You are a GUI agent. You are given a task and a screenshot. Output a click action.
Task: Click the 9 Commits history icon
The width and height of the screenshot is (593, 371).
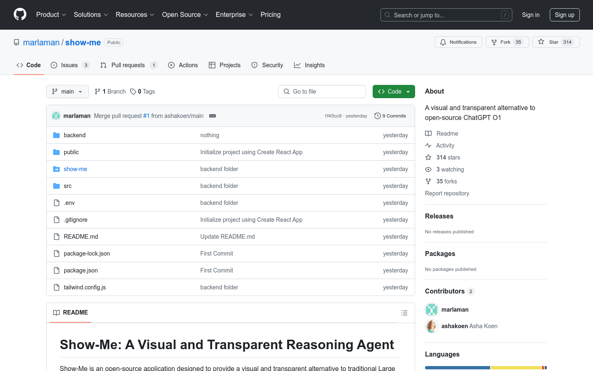tap(377, 116)
